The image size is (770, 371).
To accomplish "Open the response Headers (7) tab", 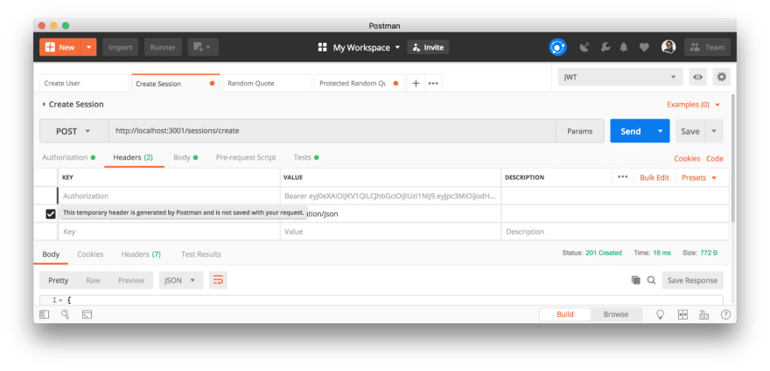I will [141, 254].
